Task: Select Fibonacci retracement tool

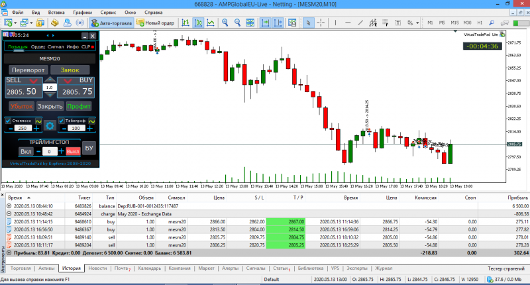Action: (386, 23)
